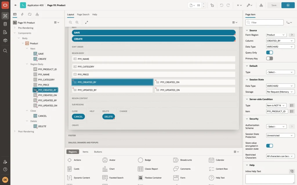Image resolution: width=297 pixels, height=185 pixels.
Task: Switch to the Shared Components tab icon
Action: 37,14
